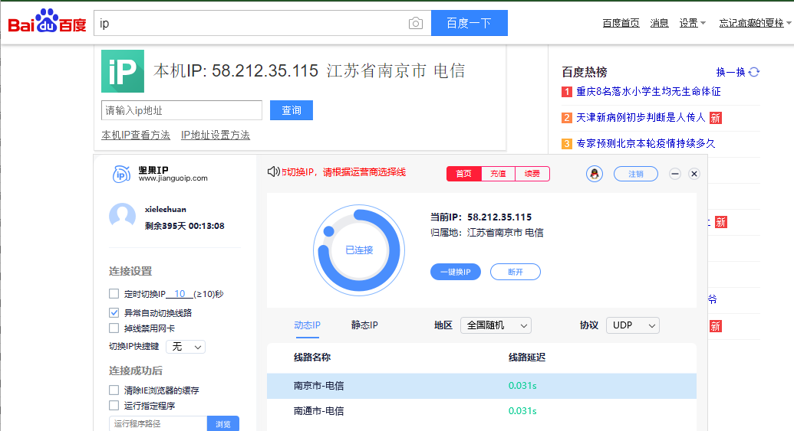Open headline 天津新病例初步判断是人传人
This screenshot has height=431, width=794.
(641, 118)
